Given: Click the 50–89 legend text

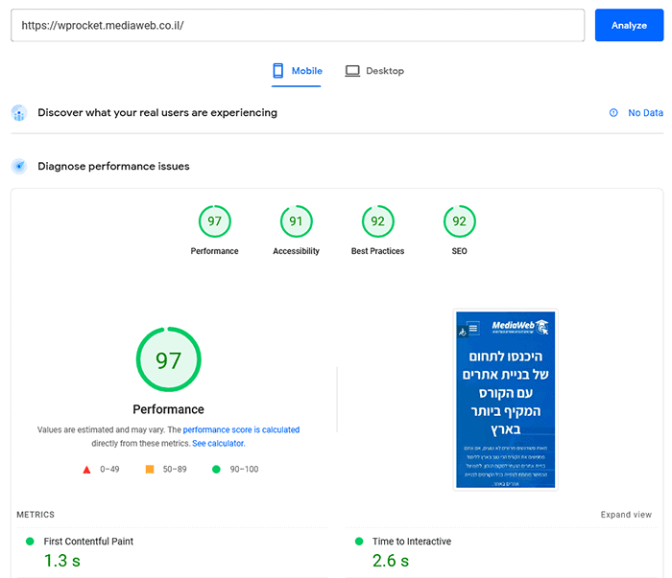Looking at the screenshot, I should 175,470.
